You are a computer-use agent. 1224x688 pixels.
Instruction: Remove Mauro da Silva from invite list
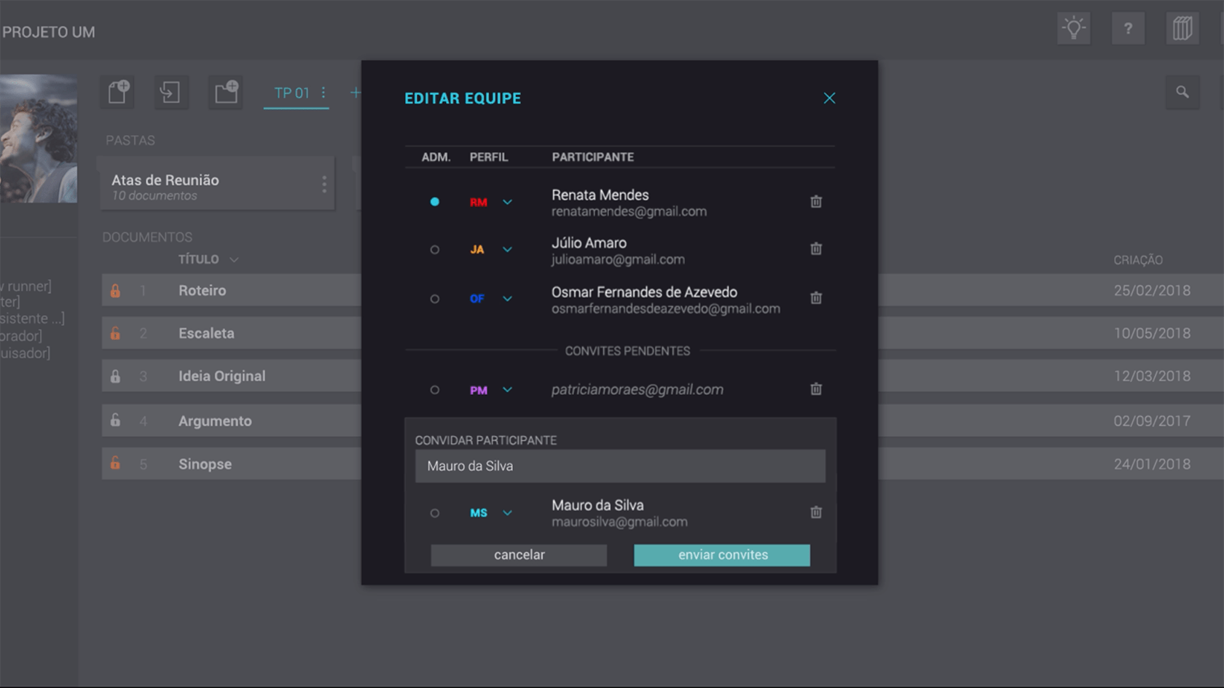point(816,512)
